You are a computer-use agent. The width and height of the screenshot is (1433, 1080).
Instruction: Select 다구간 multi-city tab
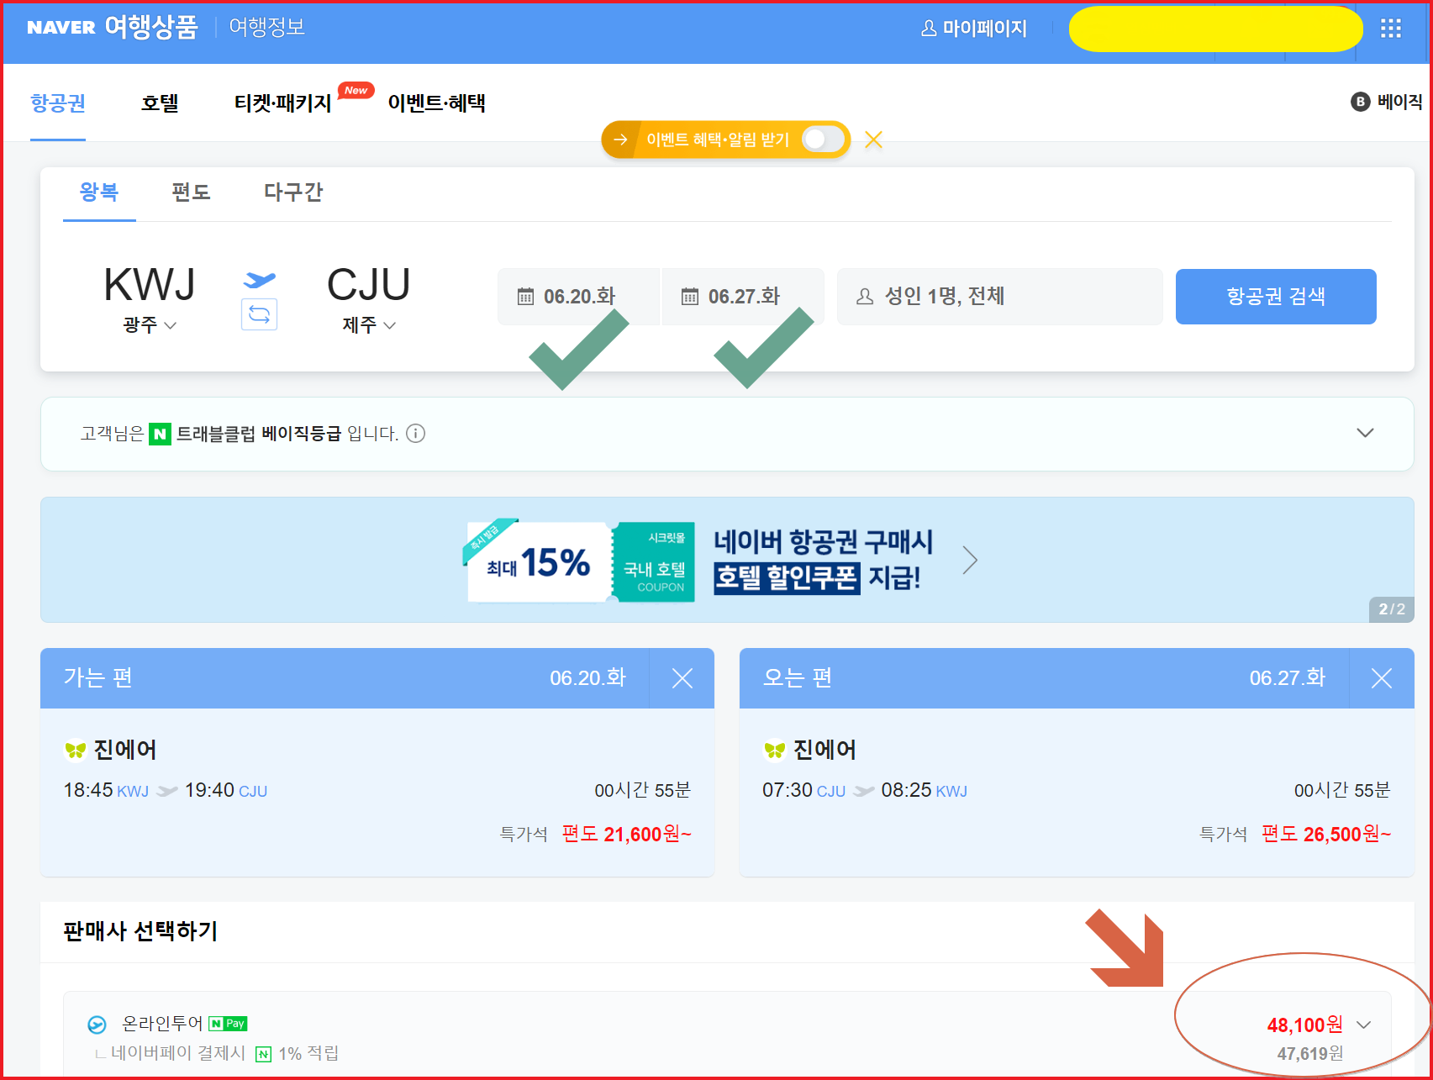tap(293, 192)
